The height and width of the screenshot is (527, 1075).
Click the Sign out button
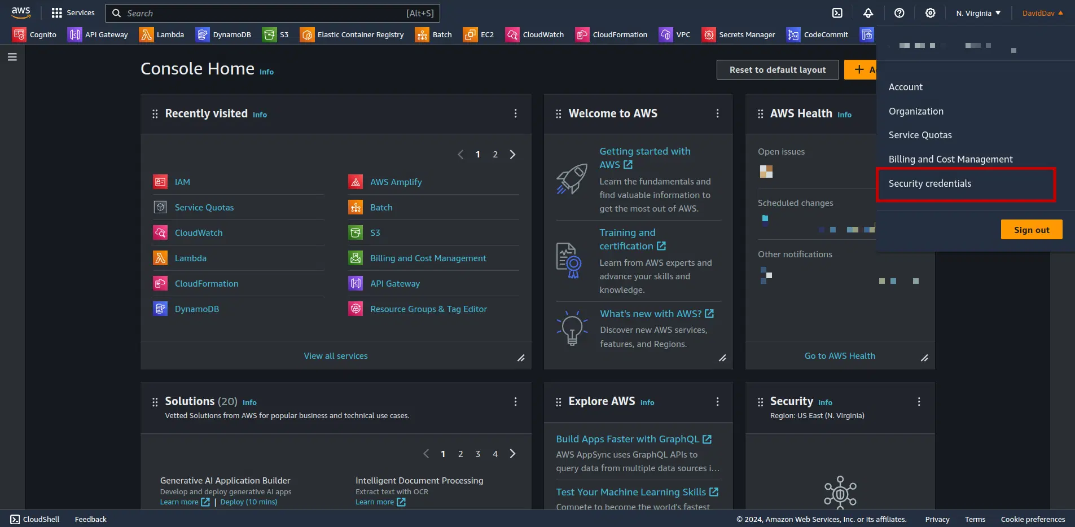[x=1031, y=230]
